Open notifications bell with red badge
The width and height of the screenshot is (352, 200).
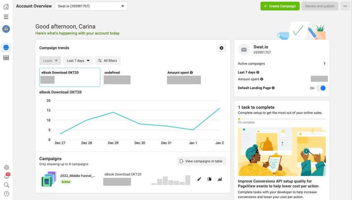[6, 176]
